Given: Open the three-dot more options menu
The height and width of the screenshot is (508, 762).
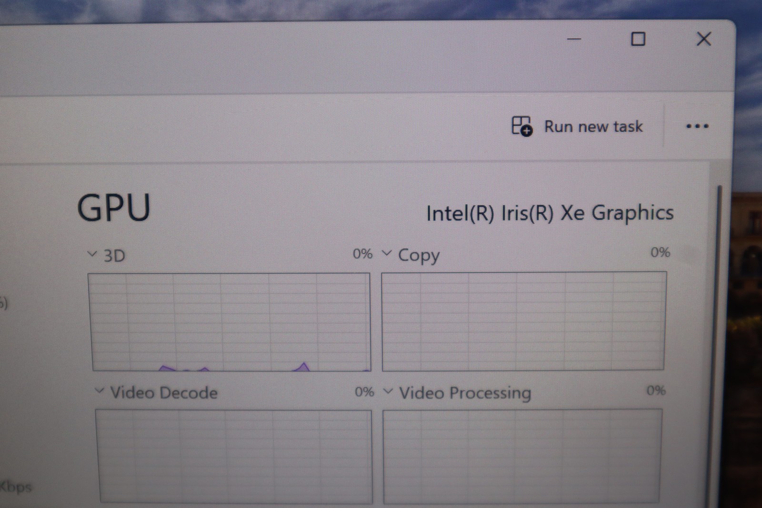Looking at the screenshot, I should tap(697, 126).
